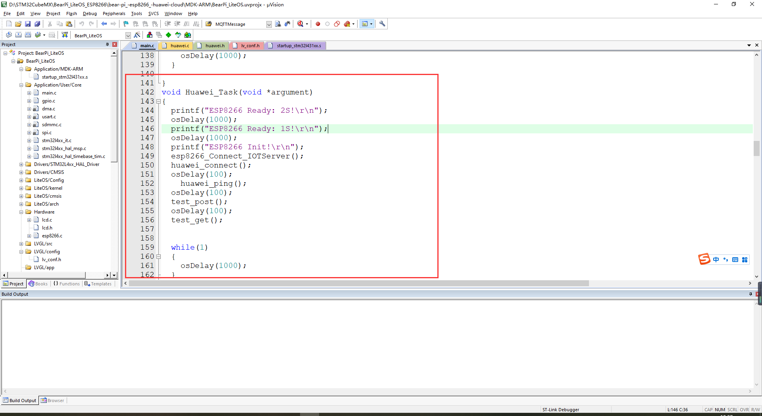Click the Navigate Backward arrow

coord(104,24)
